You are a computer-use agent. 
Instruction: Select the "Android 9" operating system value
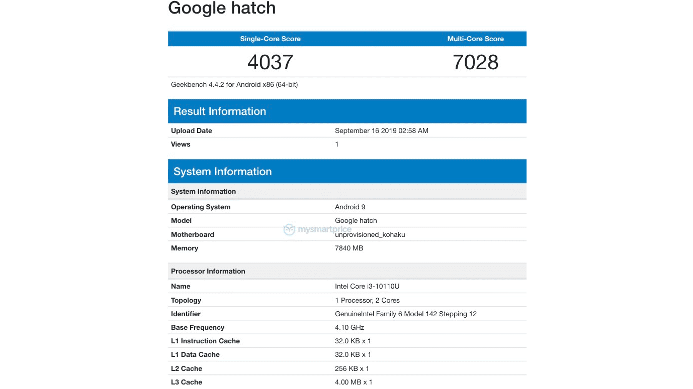(x=350, y=207)
